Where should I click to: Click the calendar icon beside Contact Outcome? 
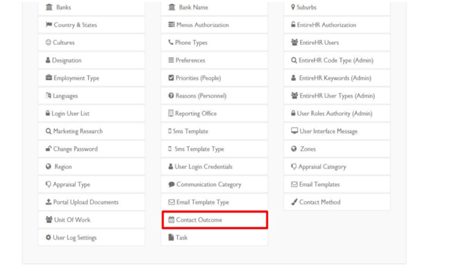(171, 219)
